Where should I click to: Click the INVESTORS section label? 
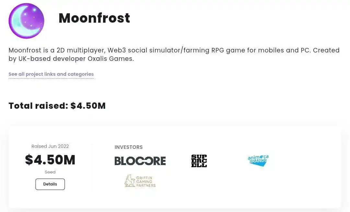click(x=129, y=147)
